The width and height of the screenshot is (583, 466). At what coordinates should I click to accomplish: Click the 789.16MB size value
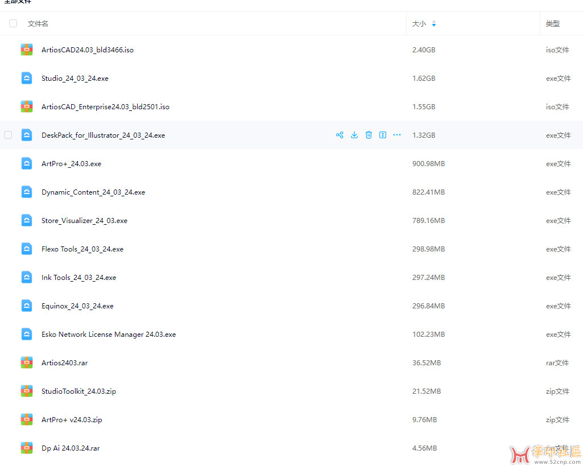[428, 221]
